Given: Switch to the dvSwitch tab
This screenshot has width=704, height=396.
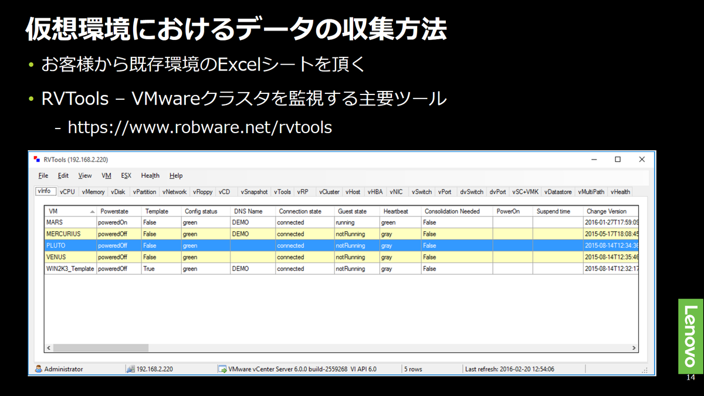Looking at the screenshot, I should [x=472, y=192].
